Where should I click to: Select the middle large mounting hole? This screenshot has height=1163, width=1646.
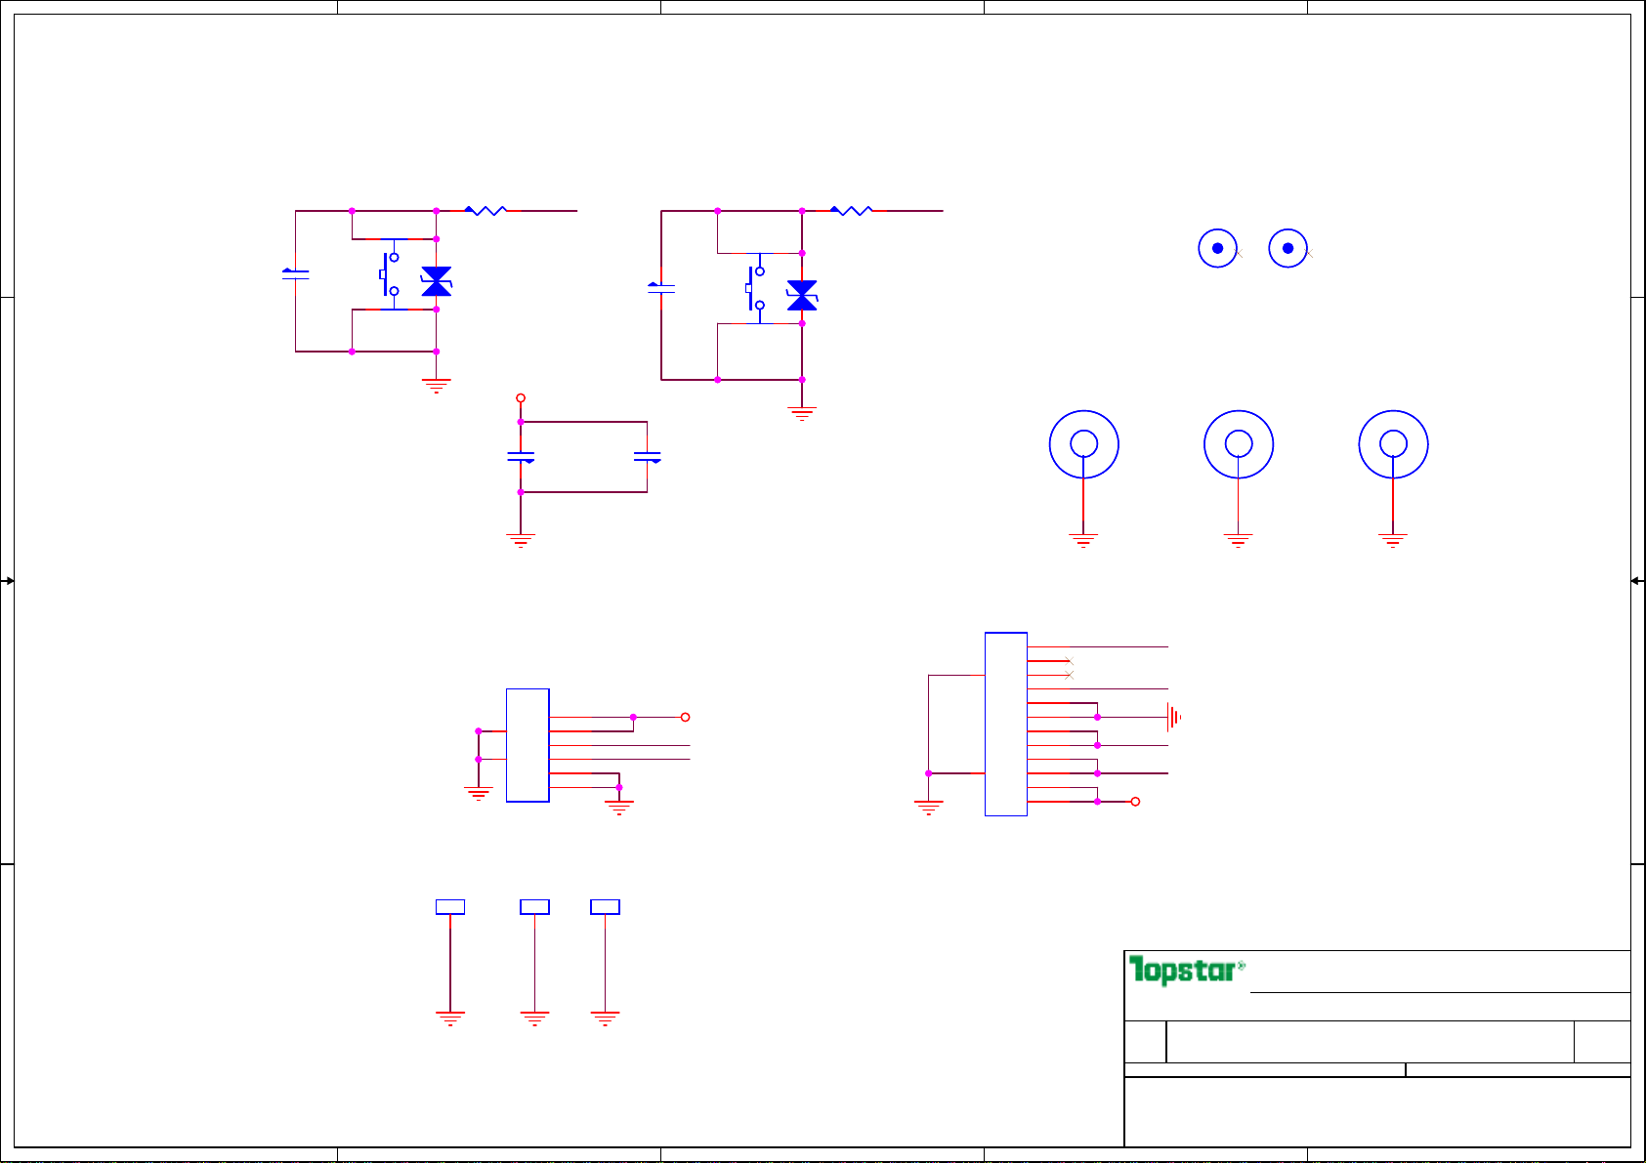pyautogui.click(x=1239, y=444)
